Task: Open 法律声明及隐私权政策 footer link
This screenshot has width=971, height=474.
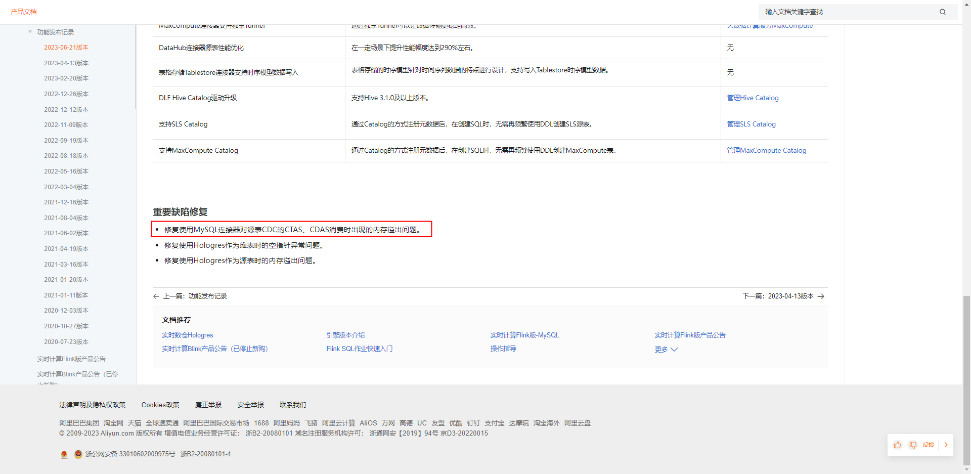Action: tap(92, 405)
